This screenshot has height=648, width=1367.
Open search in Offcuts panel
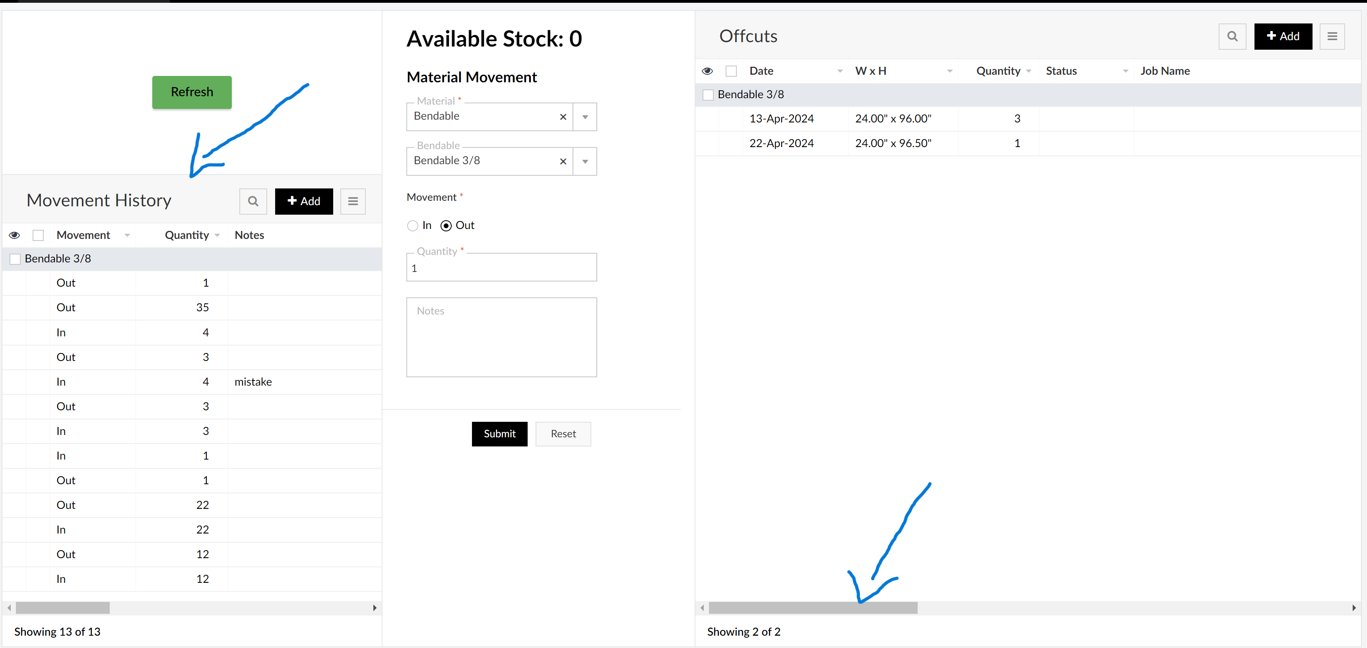click(x=1232, y=36)
